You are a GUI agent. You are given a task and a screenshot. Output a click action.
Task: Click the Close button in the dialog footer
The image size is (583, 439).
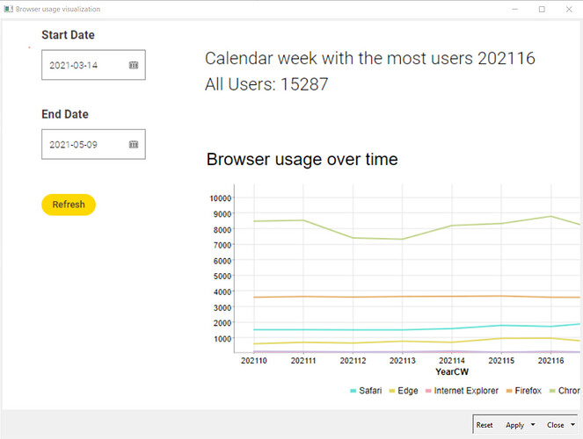556,425
